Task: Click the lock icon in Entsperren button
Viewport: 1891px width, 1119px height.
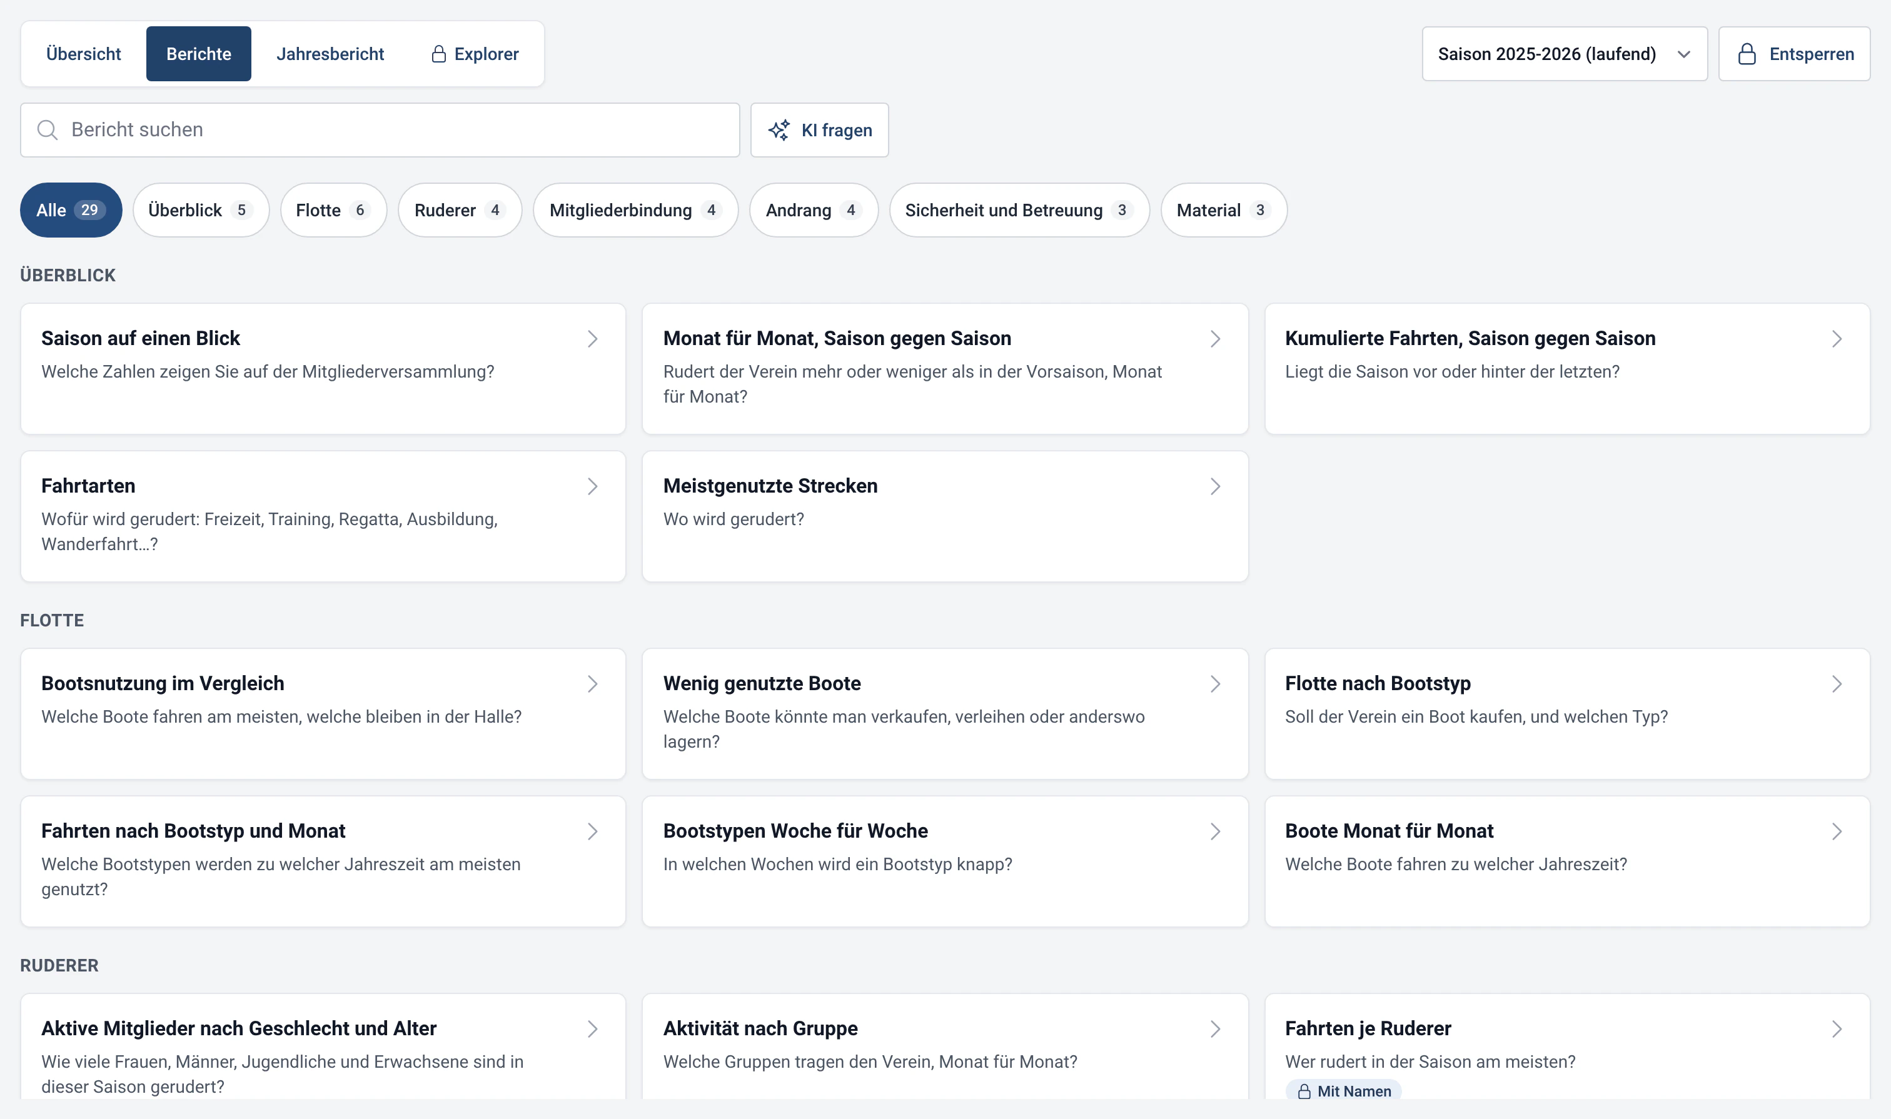Action: click(1746, 54)
